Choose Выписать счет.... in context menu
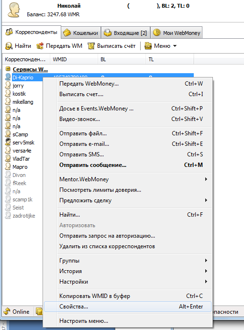This screenshot has width=244, height=330. 128,94
